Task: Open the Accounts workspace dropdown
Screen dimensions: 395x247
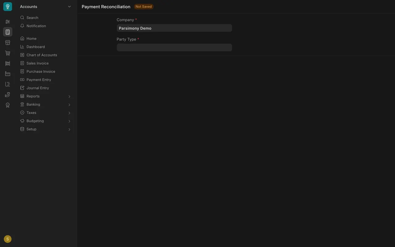Action: click(x=46, y=6)
